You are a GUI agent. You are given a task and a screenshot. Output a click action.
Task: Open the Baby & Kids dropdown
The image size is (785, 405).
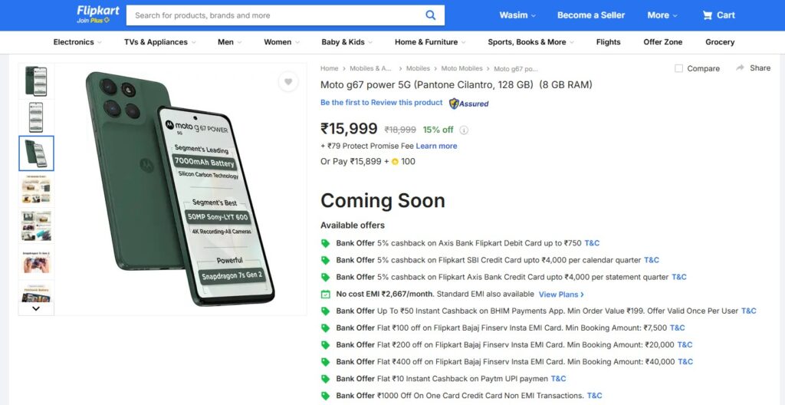347,42
